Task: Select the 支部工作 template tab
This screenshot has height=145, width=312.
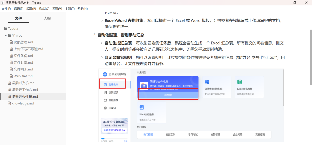Action: click(x=170, y=135)
